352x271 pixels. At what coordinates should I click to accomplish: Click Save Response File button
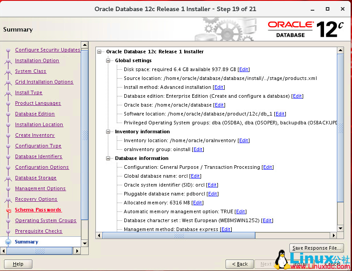(x=316, y=248)
